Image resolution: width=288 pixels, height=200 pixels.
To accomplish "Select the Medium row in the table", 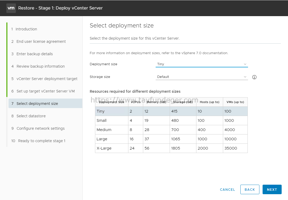I will point(171,130).
